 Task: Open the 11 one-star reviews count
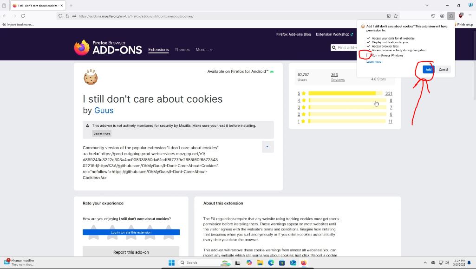(x=391, y=121)
